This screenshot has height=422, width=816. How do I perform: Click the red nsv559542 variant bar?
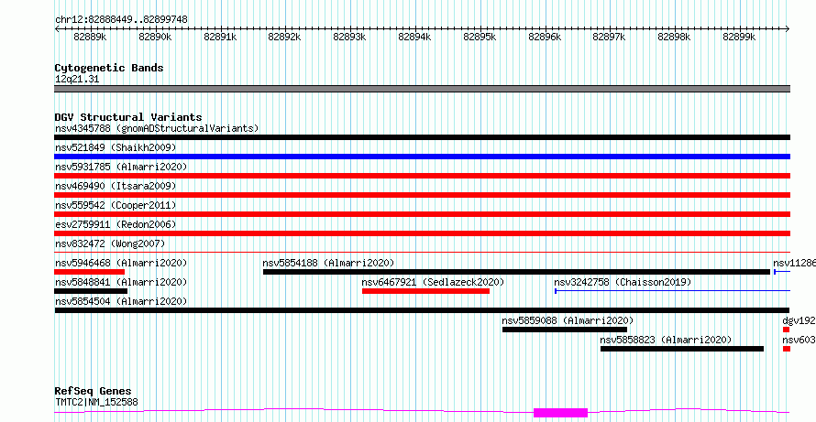click(x=422, y=214)
